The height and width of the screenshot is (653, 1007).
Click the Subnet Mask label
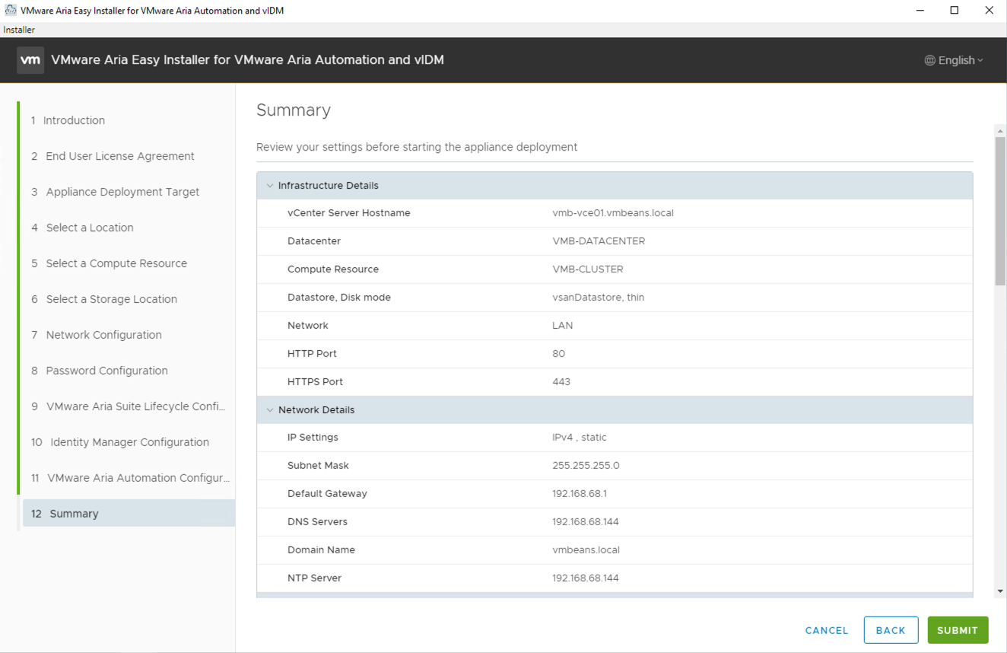tap(318, 466)
